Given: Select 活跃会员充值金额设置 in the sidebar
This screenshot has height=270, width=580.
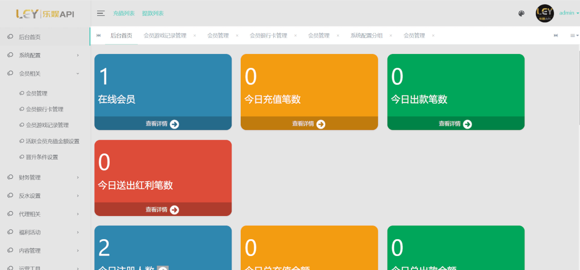Looking at the screenshot, I should click(52, 141).
